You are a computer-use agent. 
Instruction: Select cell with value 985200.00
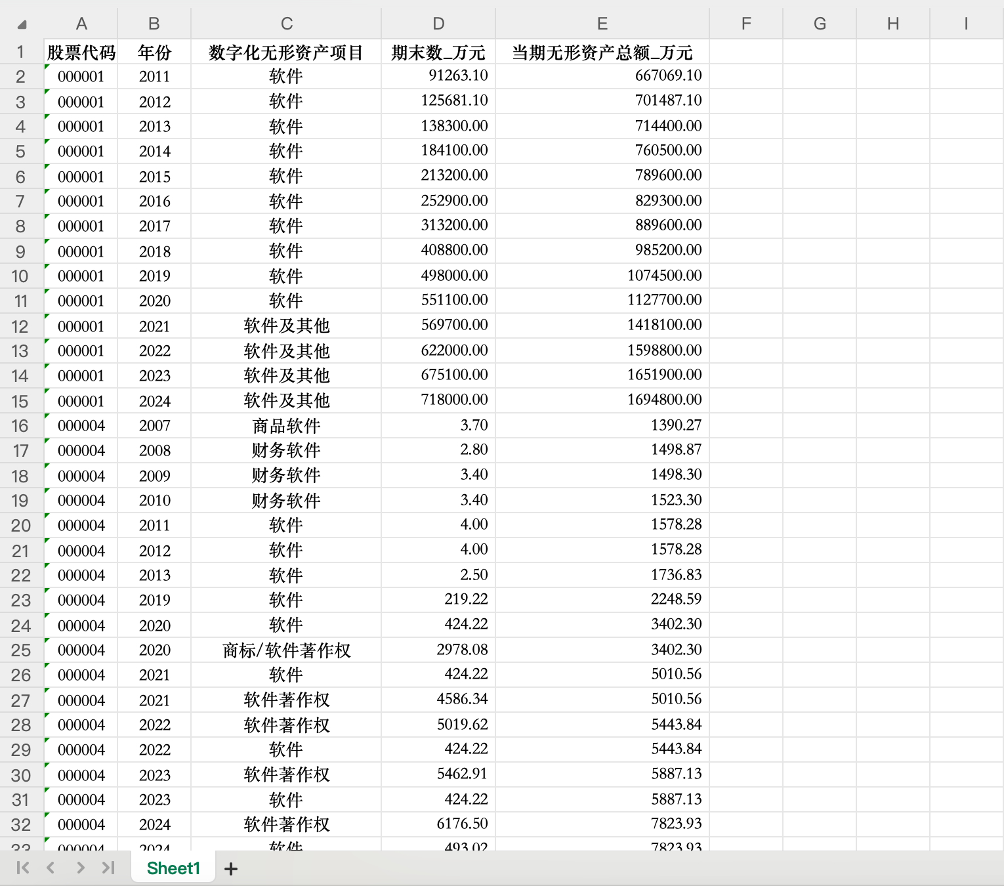(602, 251)
